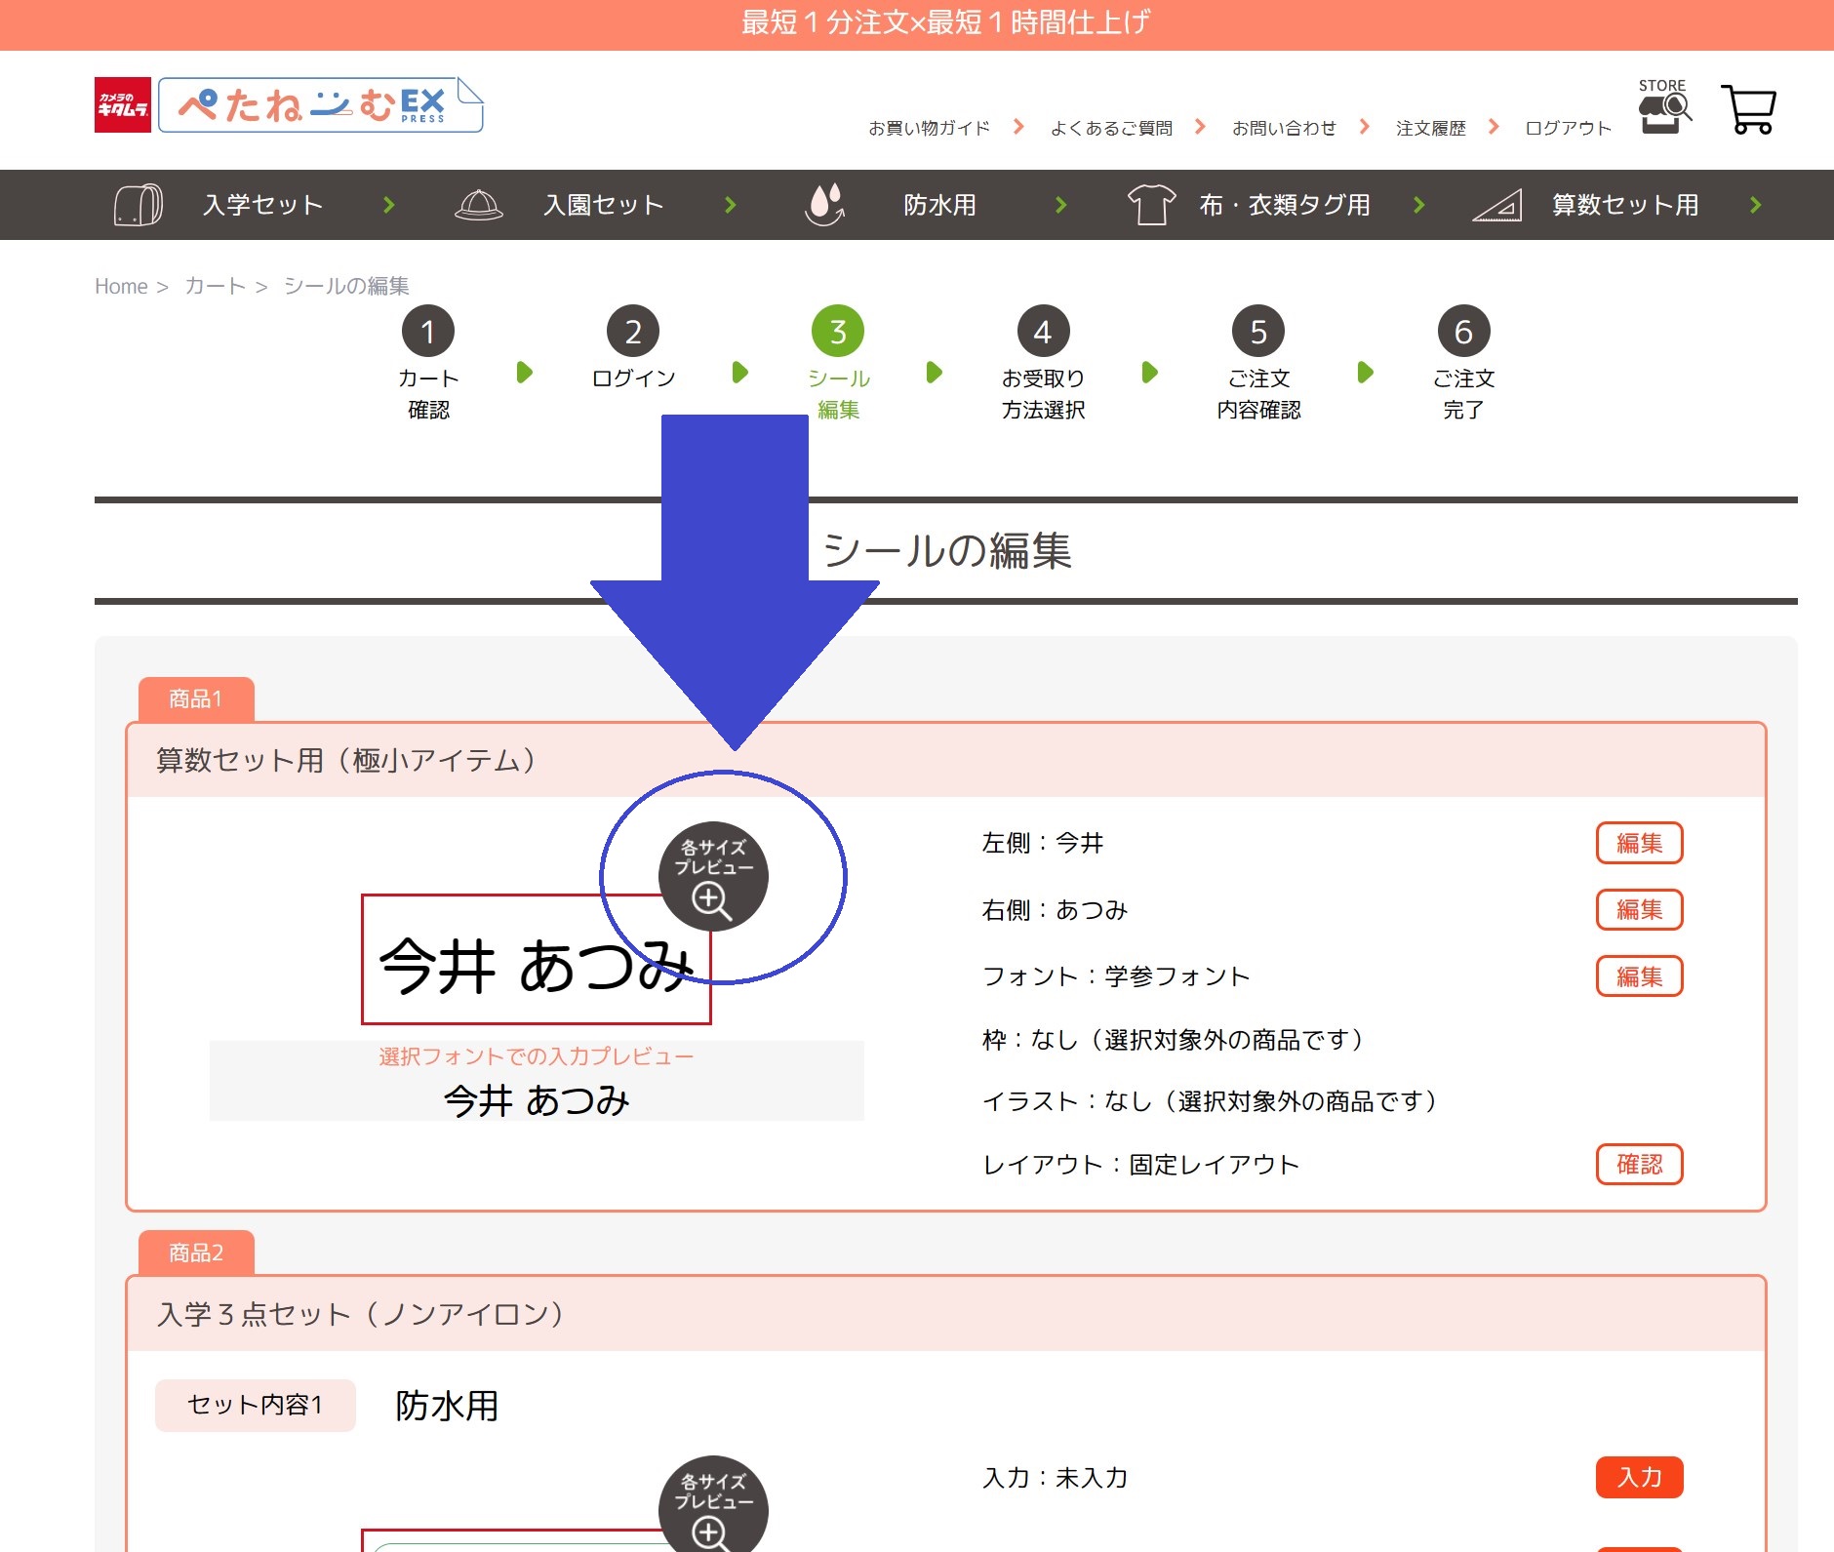Open the 布・衣類タグ用 navigation menu
This screenshot has height=1552, width=1834.
click(1287, 205)
